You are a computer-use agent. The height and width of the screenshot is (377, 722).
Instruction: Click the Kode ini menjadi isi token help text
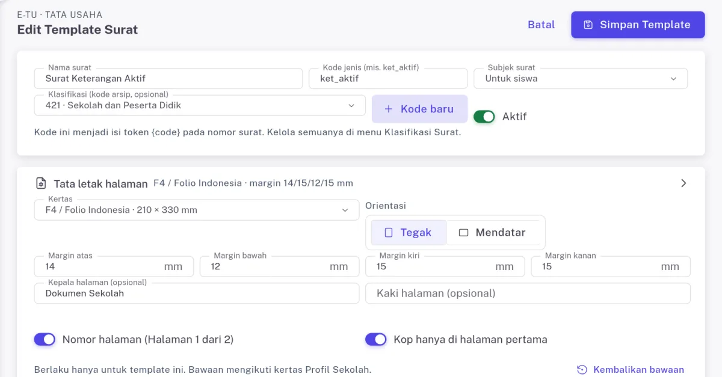pyautogui.click(x=247, y=132)
